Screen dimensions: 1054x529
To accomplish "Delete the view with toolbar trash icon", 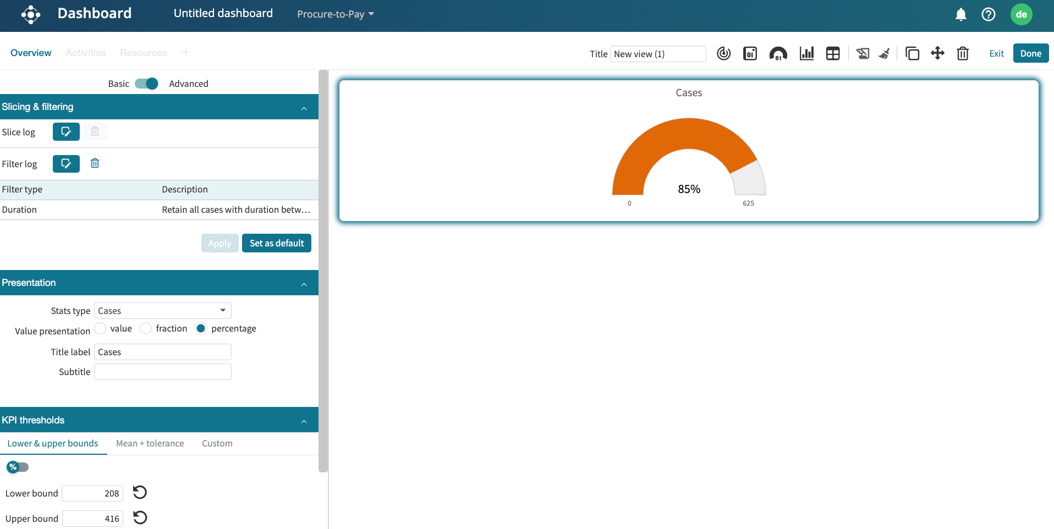I will (x=963, y=53).
